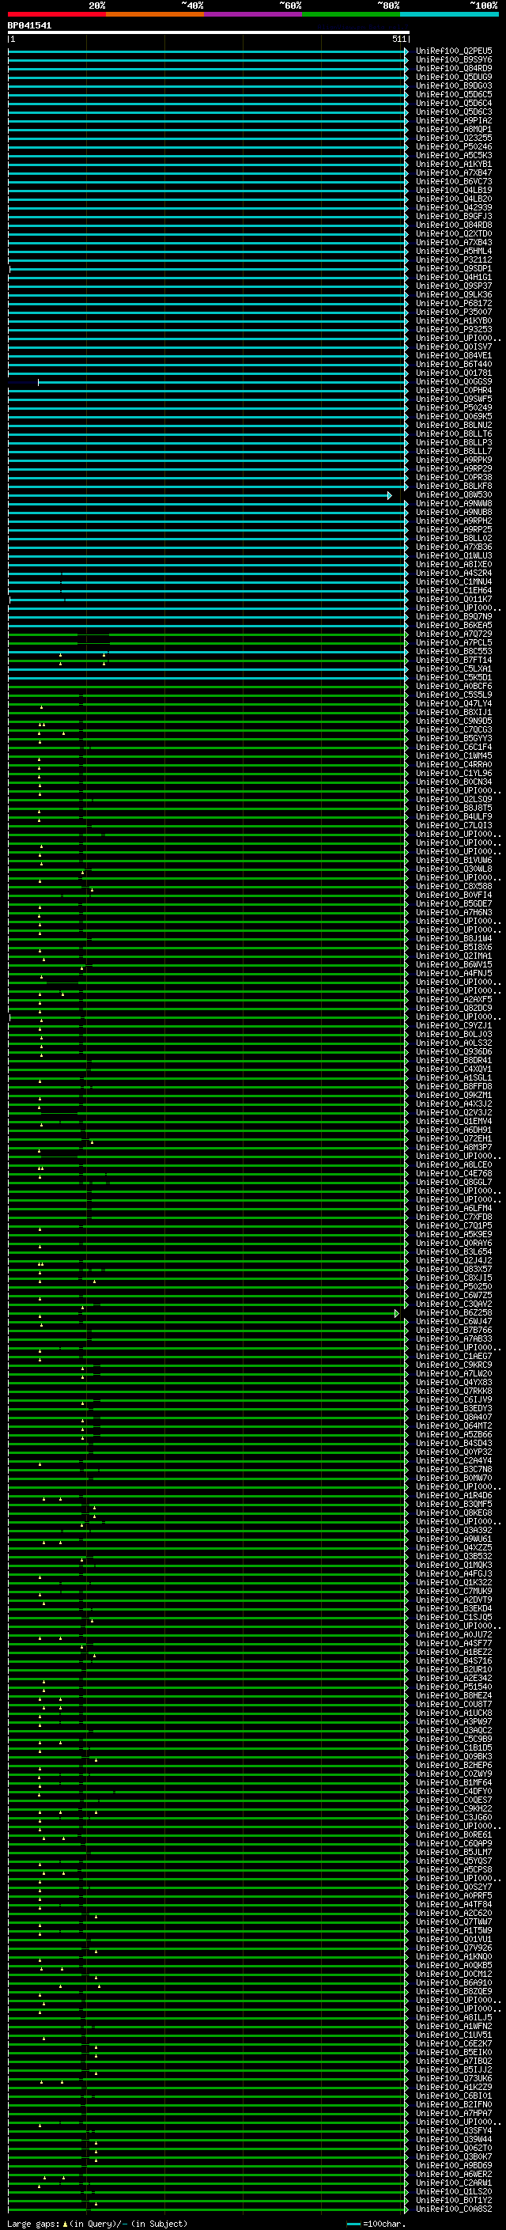506x2230 pixels.
Task: Click the red 20% legend color bar
Action: tap(57, 14)
